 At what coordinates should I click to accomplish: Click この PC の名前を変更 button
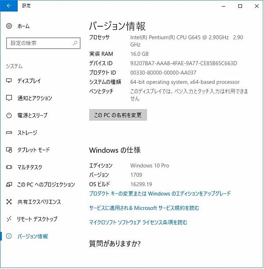click(117, 115)
